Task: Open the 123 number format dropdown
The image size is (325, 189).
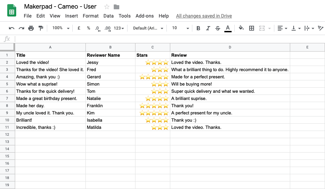Action: tap(119, 28)
